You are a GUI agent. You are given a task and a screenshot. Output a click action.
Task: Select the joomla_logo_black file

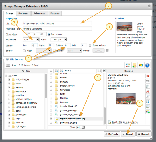click(71, 114)
